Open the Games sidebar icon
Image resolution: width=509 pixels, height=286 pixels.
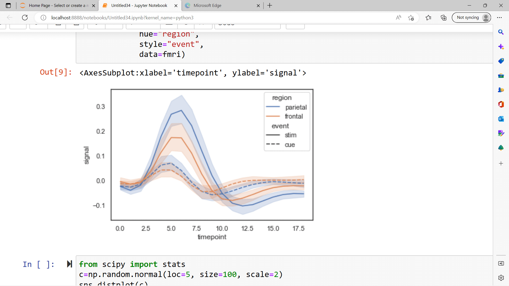(501, 90)
